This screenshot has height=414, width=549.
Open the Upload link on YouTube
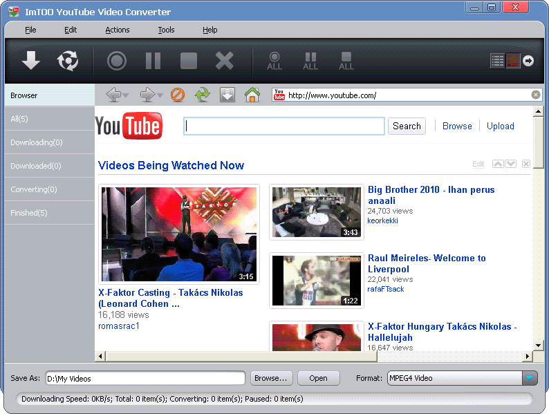tap(501, 126)
